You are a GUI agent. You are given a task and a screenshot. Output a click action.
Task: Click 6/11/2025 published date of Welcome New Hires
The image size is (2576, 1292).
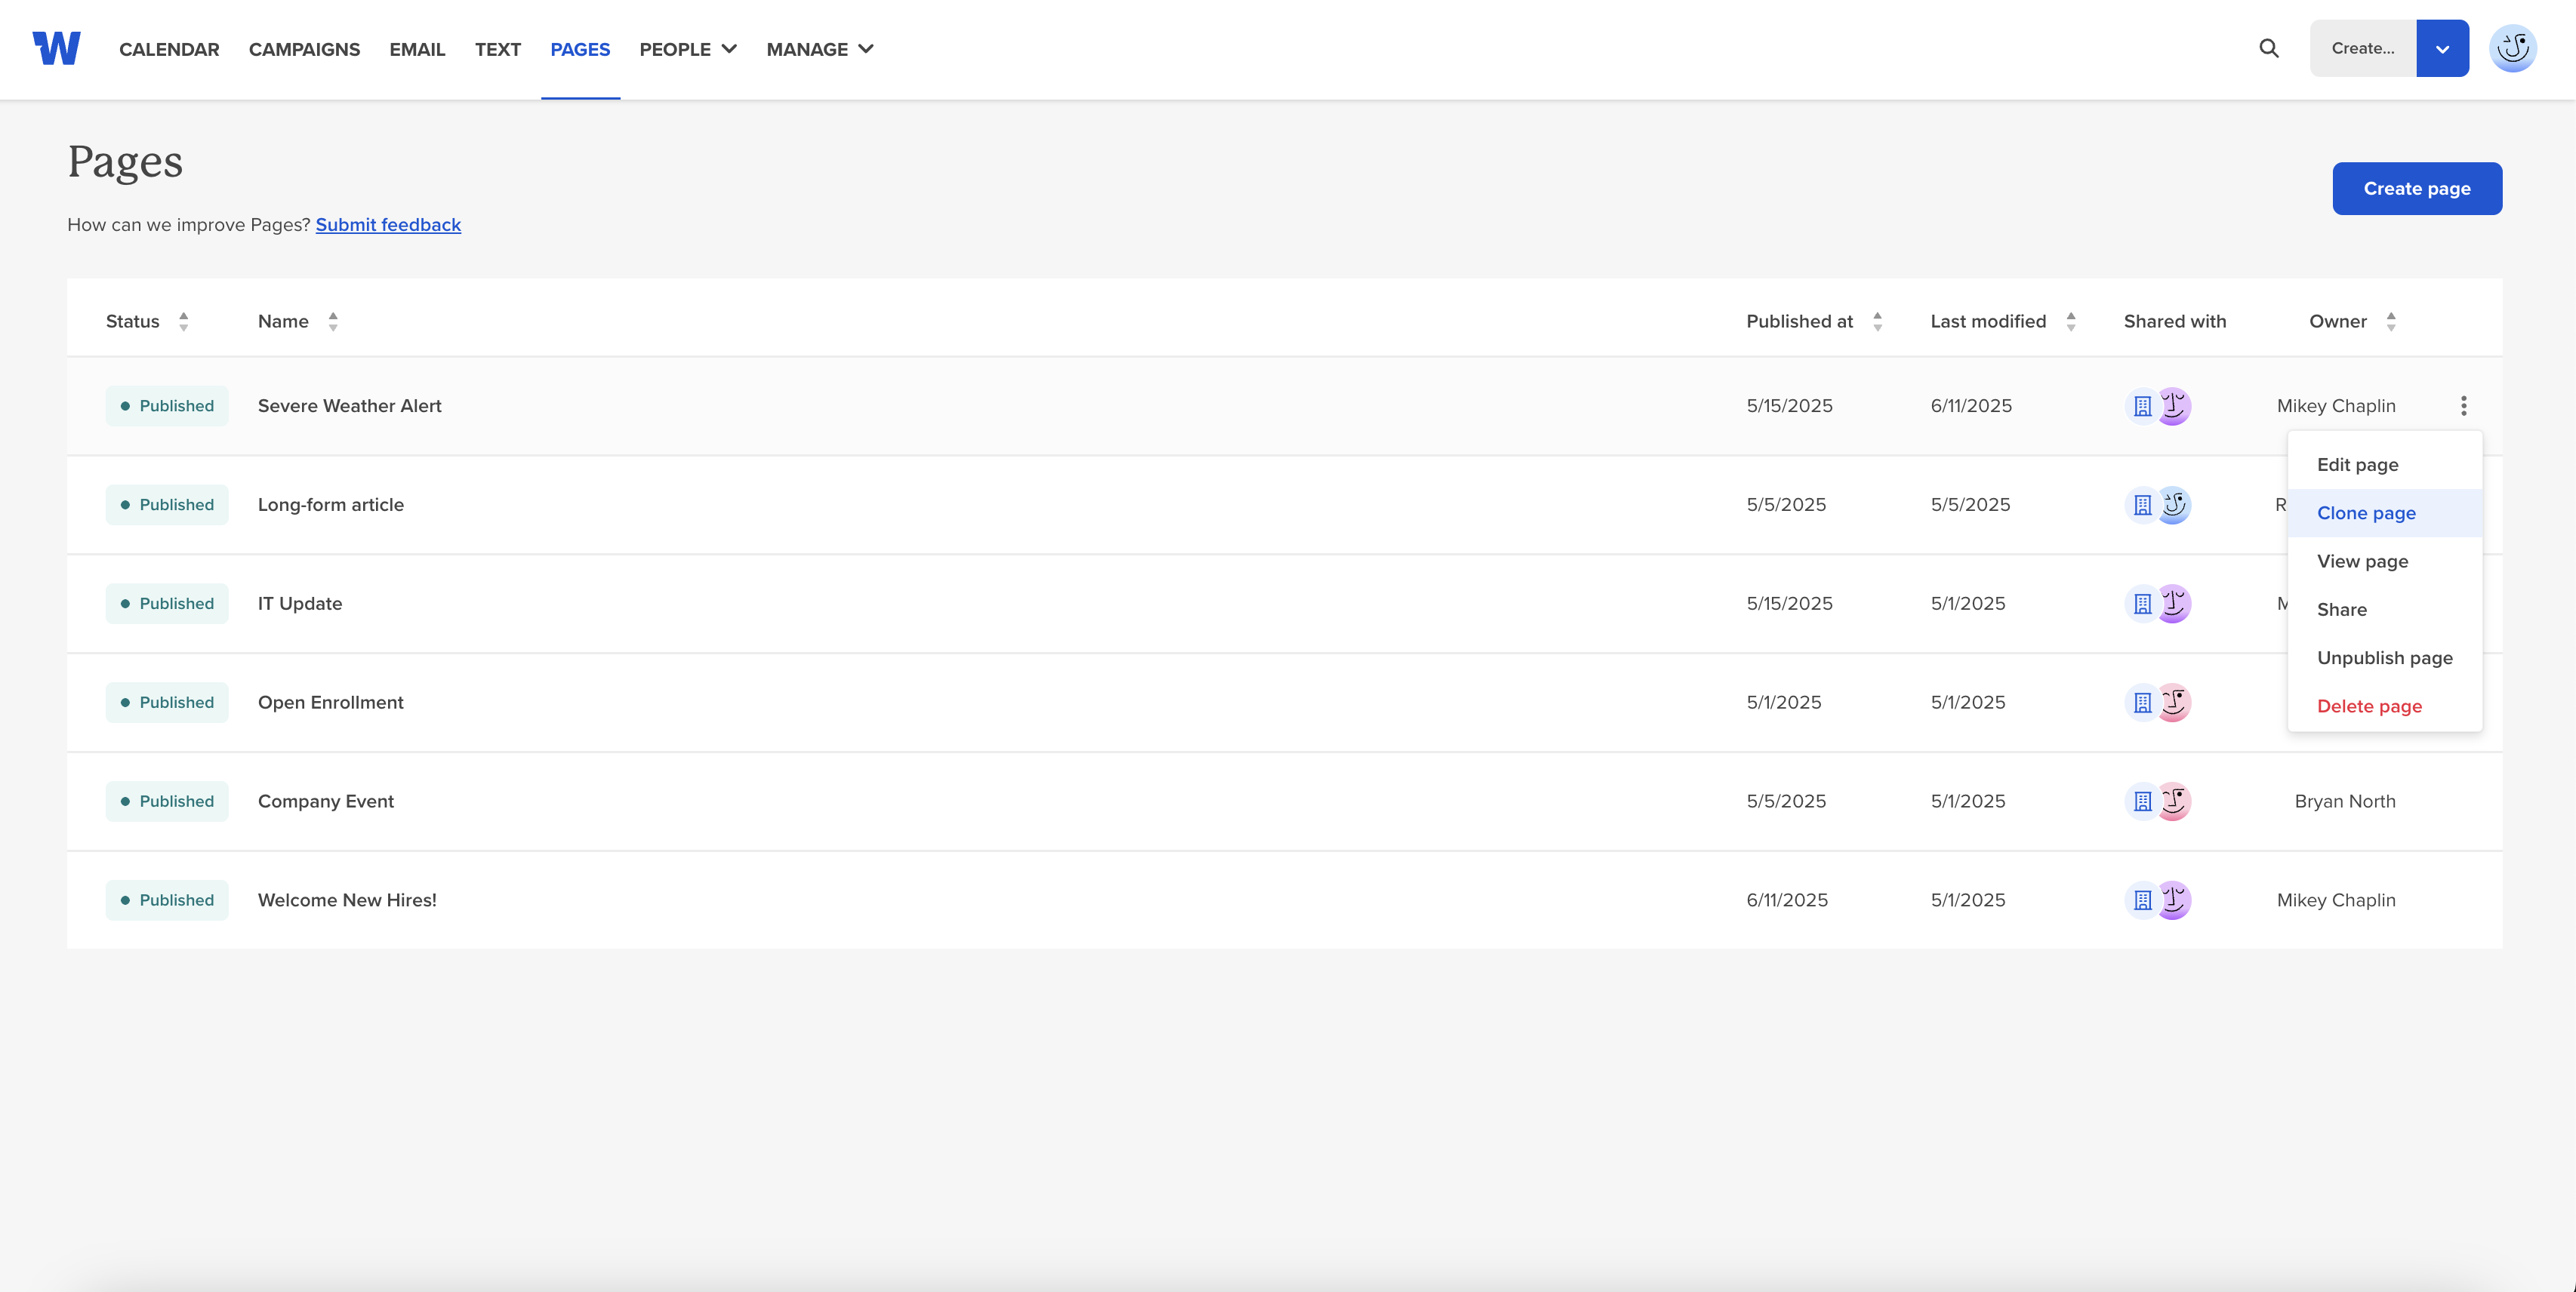coord(1787,900)
